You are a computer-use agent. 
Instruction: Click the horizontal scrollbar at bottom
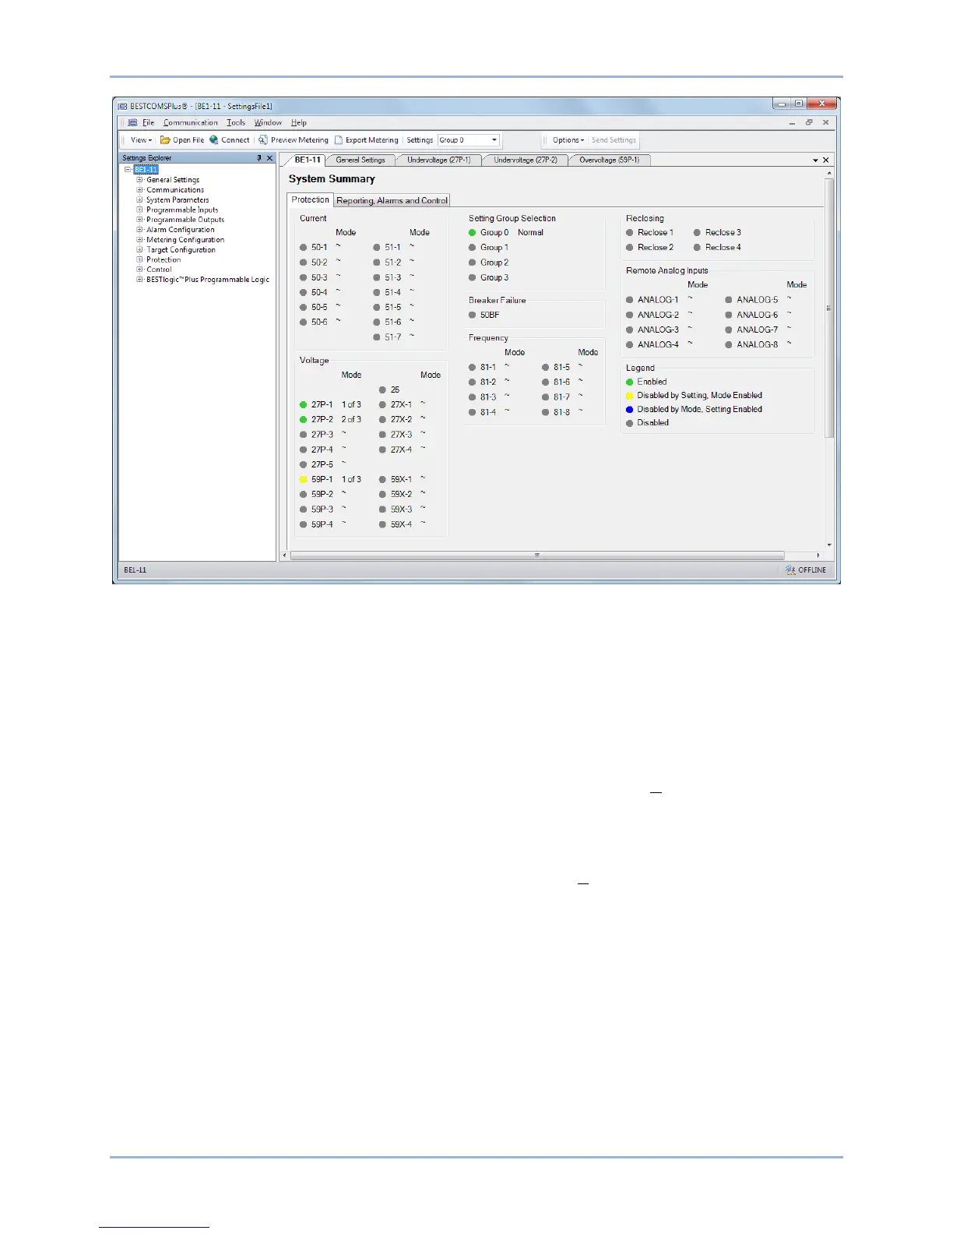point(537,555)
